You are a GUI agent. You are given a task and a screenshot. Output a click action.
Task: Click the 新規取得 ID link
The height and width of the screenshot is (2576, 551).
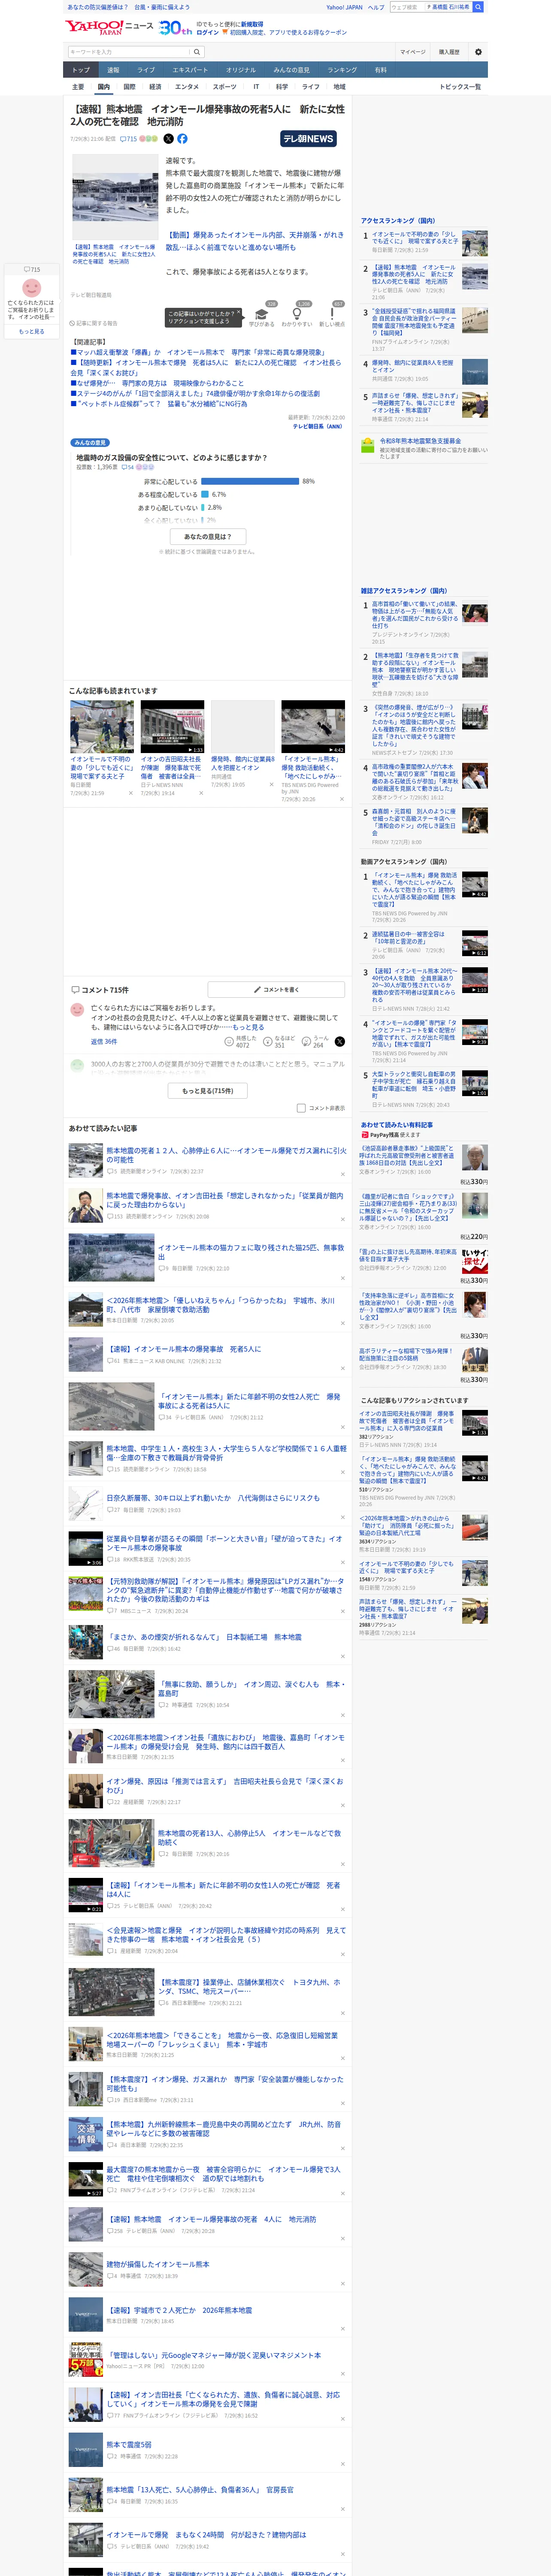[x=252, y=24]
